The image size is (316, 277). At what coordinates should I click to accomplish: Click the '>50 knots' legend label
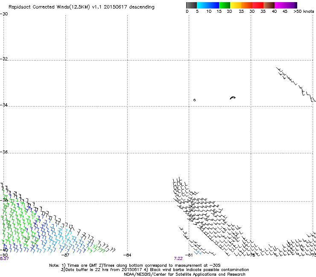point(304,12)
